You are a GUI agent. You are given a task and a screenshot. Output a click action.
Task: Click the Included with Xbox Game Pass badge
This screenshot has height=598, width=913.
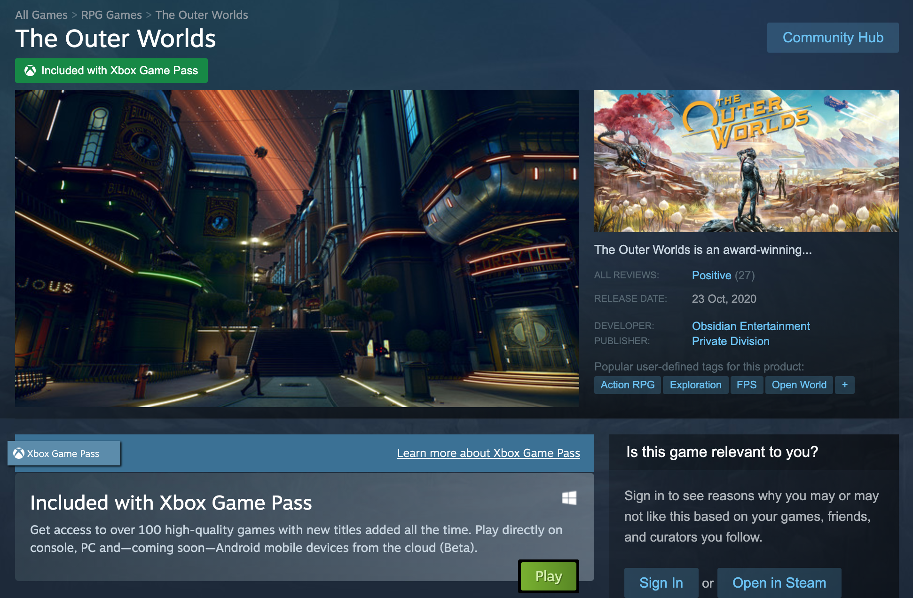[111, 71]
